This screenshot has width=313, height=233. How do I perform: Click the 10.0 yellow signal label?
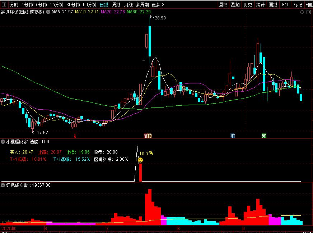[x=146, y=154]
